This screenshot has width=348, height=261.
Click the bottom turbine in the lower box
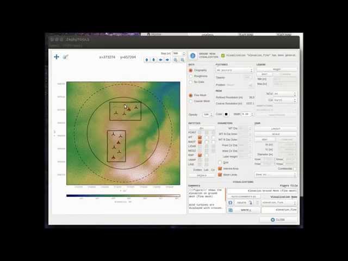tap(114, 158)
